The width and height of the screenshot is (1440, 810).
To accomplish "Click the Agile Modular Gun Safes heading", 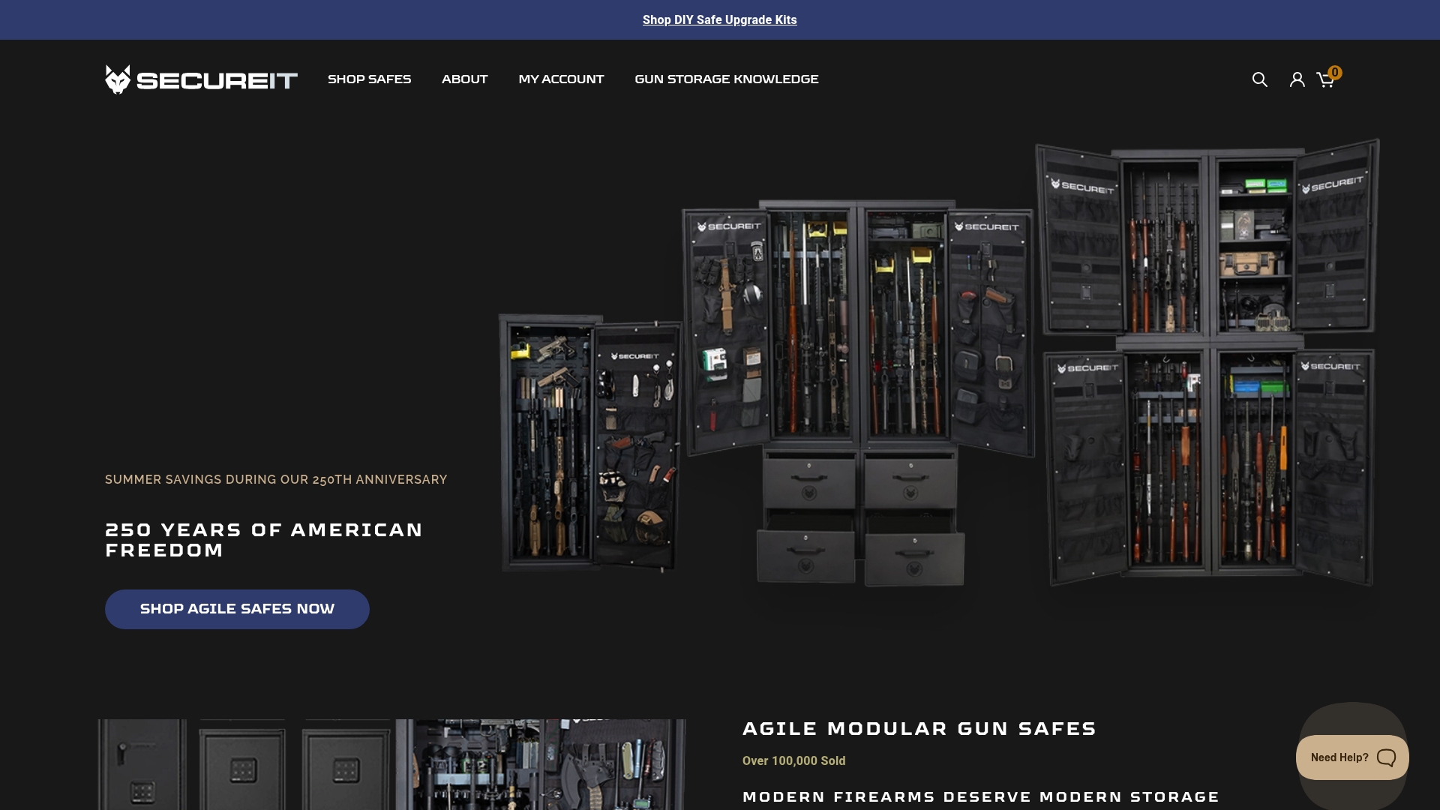I will pyautogui.click(x=919, y=729).
